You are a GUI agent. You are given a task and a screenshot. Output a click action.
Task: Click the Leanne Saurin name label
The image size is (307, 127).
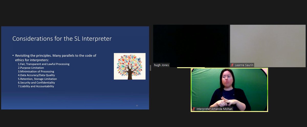click(244, 65)
